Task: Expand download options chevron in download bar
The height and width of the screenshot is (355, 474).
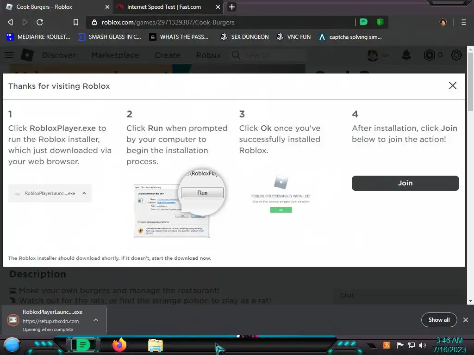Action: click(95, 320)
